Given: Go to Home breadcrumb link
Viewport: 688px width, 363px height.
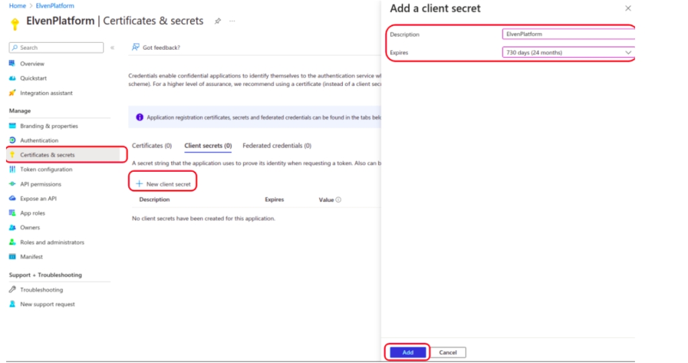Looking at the screenshot, I should click(17, 6).
